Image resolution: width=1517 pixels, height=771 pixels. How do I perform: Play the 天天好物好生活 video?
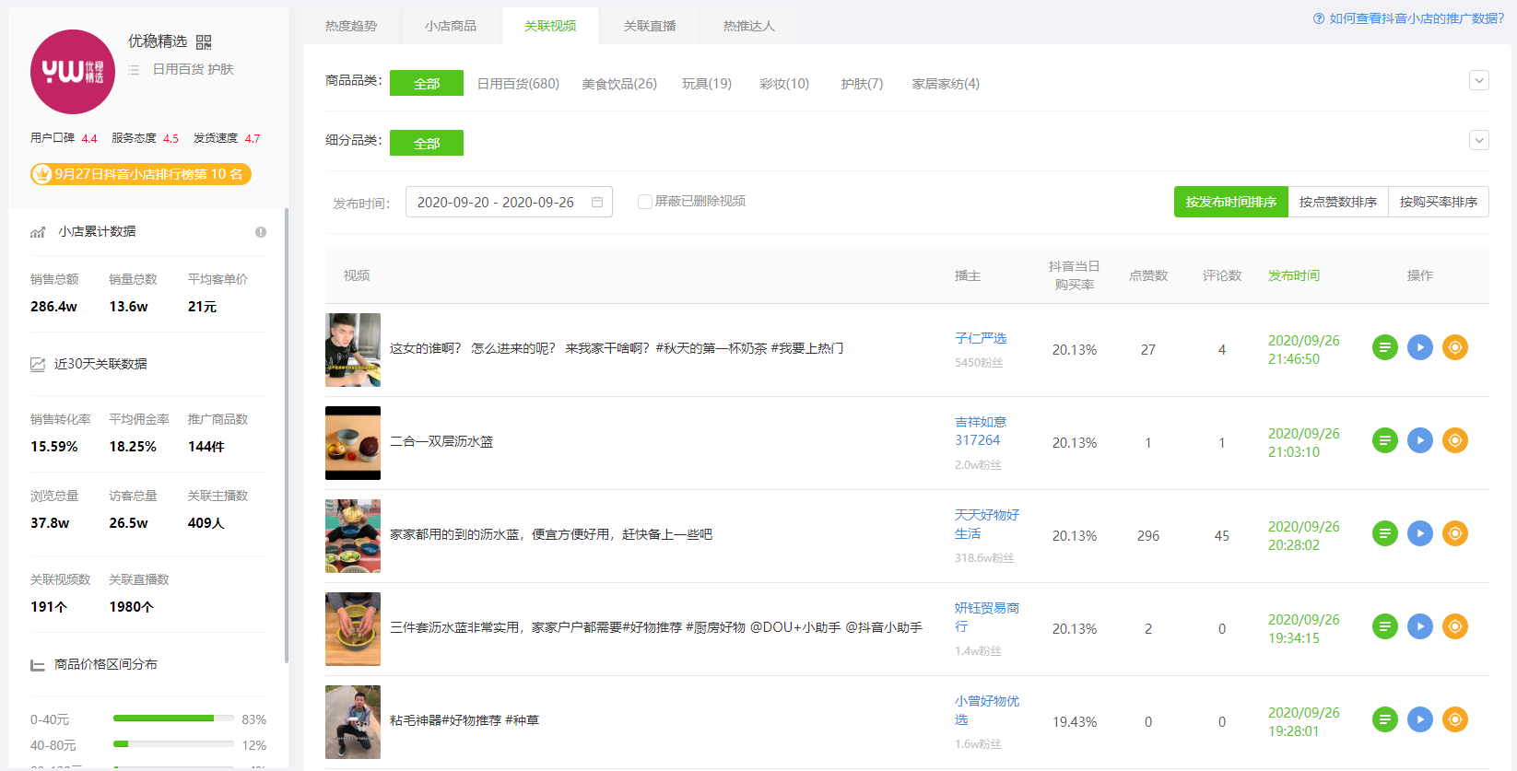click(1420, 533)
